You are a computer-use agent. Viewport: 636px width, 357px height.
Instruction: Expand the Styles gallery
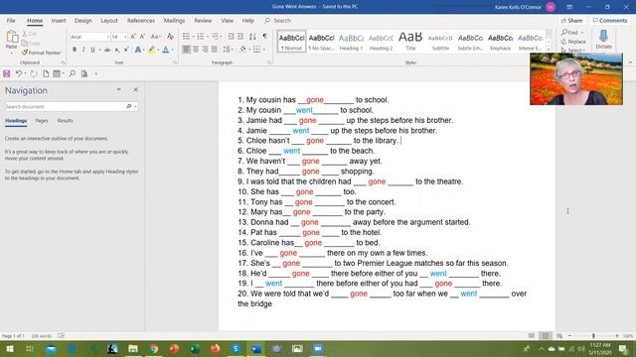coord(549,50)
